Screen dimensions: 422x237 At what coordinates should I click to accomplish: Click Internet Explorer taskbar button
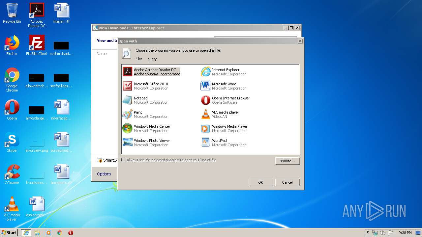pos(26,232)
